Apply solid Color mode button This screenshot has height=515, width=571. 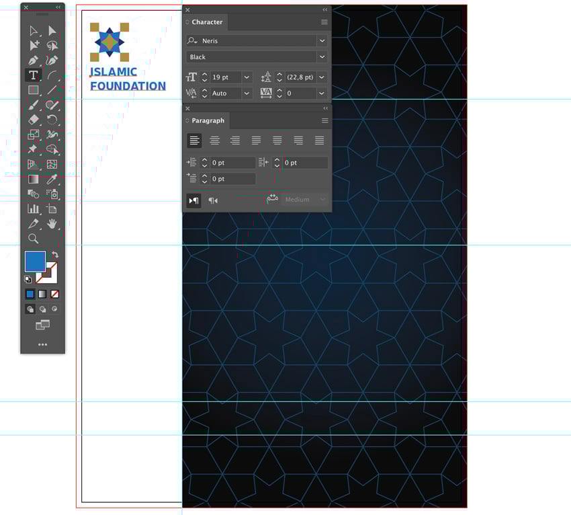[30, 294]
